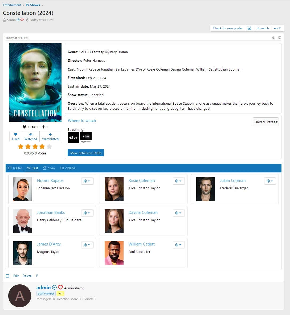290x315 pixels.
Task: Expand the three-dots more options menu
Action: [277, 28]
